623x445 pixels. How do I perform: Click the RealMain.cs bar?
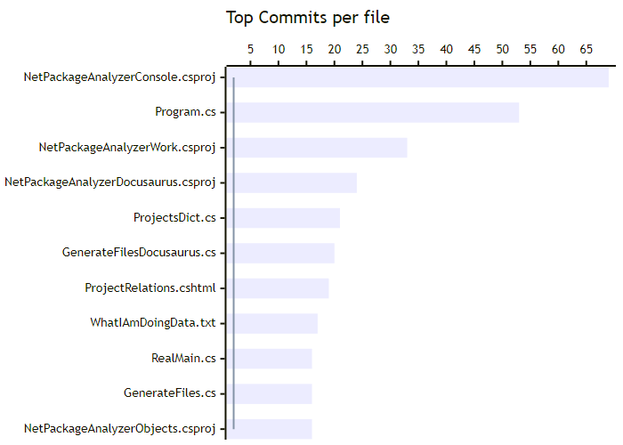pyautogui.click(x=269, y=359)
